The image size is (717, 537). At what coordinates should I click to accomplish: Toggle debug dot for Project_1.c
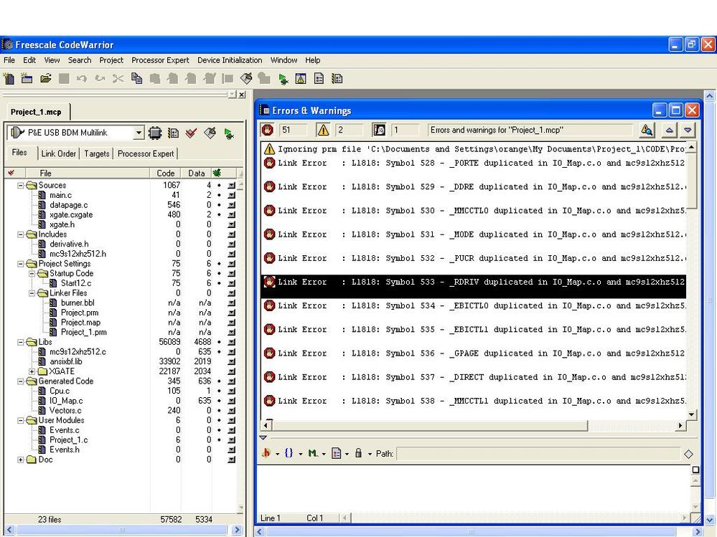(219, 439)
